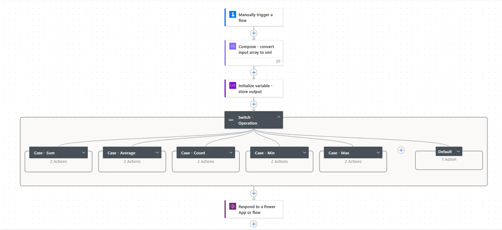Screen dimensions: 502x230
Task: Select the Default case header
Action: (449, 152)
